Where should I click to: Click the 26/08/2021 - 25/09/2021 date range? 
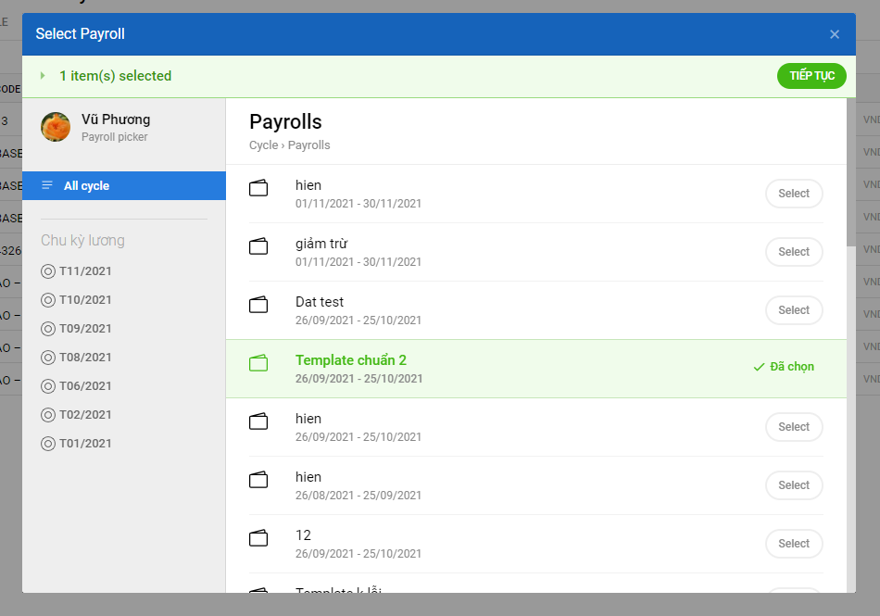tap(358, 496)
